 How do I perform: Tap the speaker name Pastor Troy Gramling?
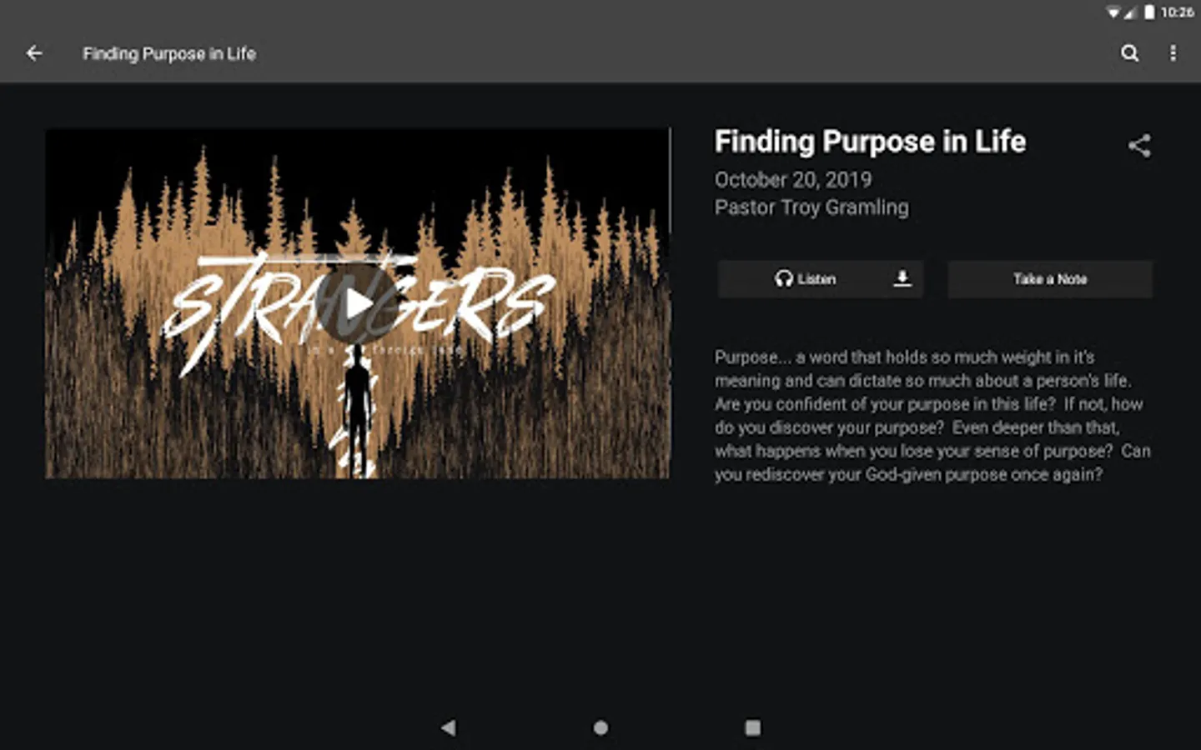tap(812, 207)
